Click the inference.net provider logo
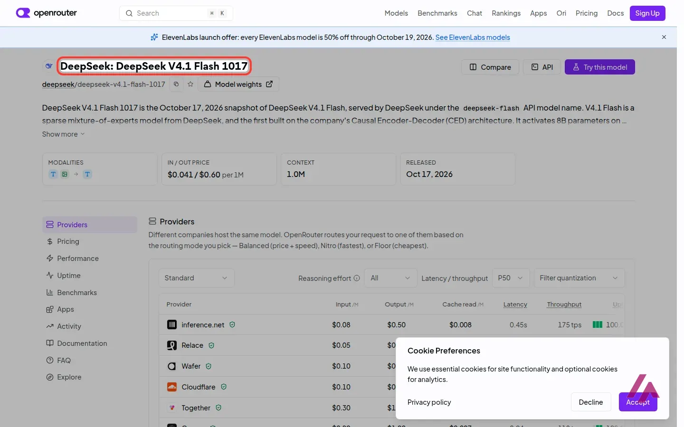 tap(172, 325)
